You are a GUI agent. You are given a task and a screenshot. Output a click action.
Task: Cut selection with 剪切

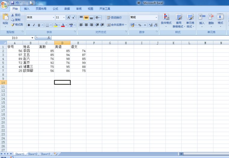(16, 15)
